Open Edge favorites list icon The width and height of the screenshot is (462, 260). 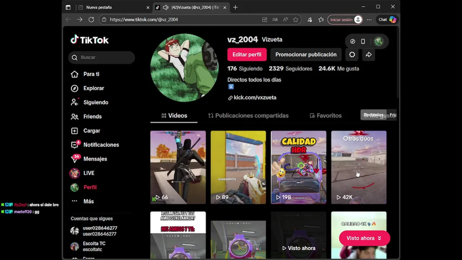pyautogui.click(x=321, y=19)
